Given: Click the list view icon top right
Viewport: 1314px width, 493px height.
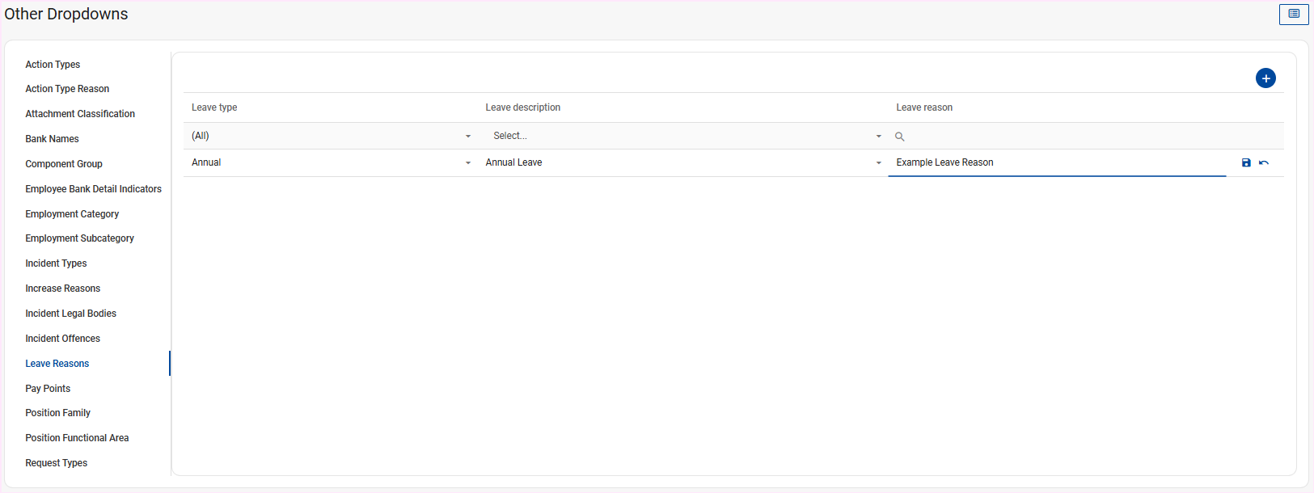Looking at the screenshot, I should (x=1294, y=15).
